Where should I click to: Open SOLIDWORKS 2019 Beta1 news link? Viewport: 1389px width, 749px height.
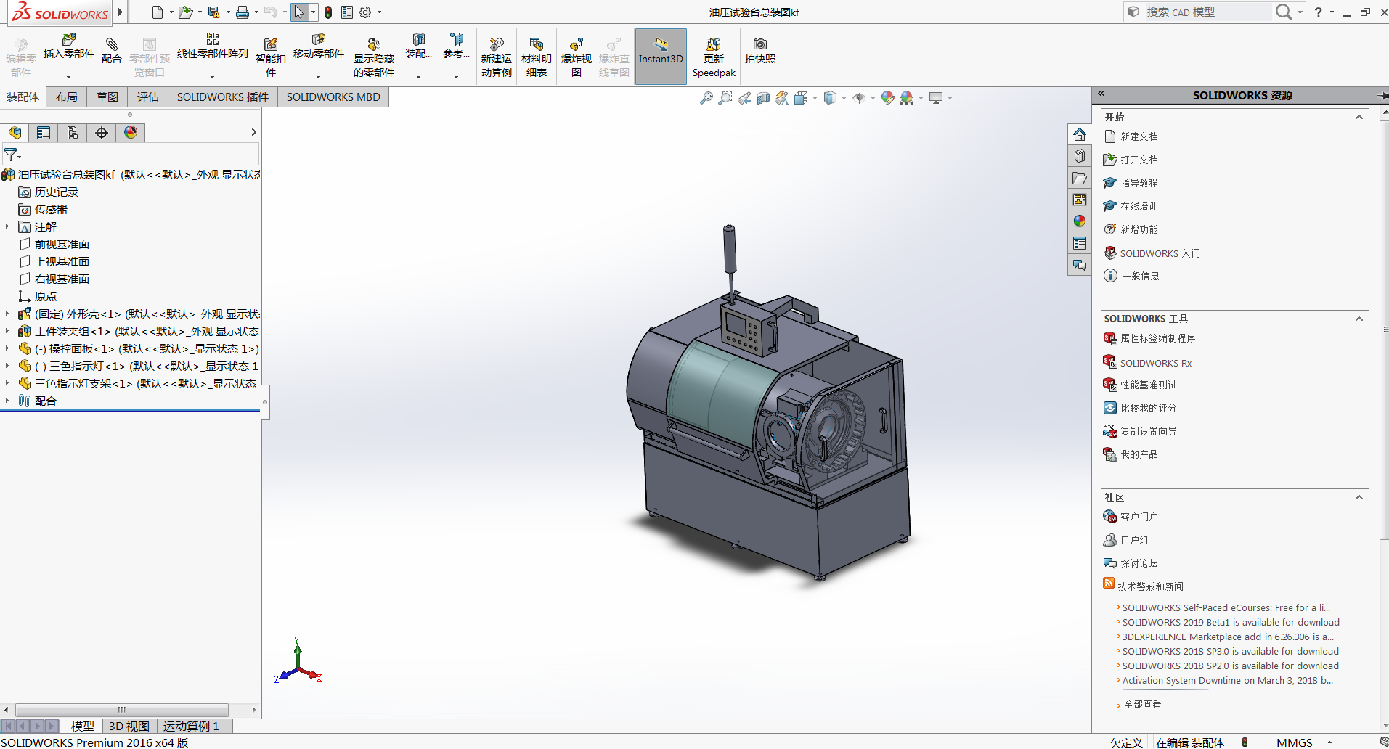click(x=1230, y=623)
